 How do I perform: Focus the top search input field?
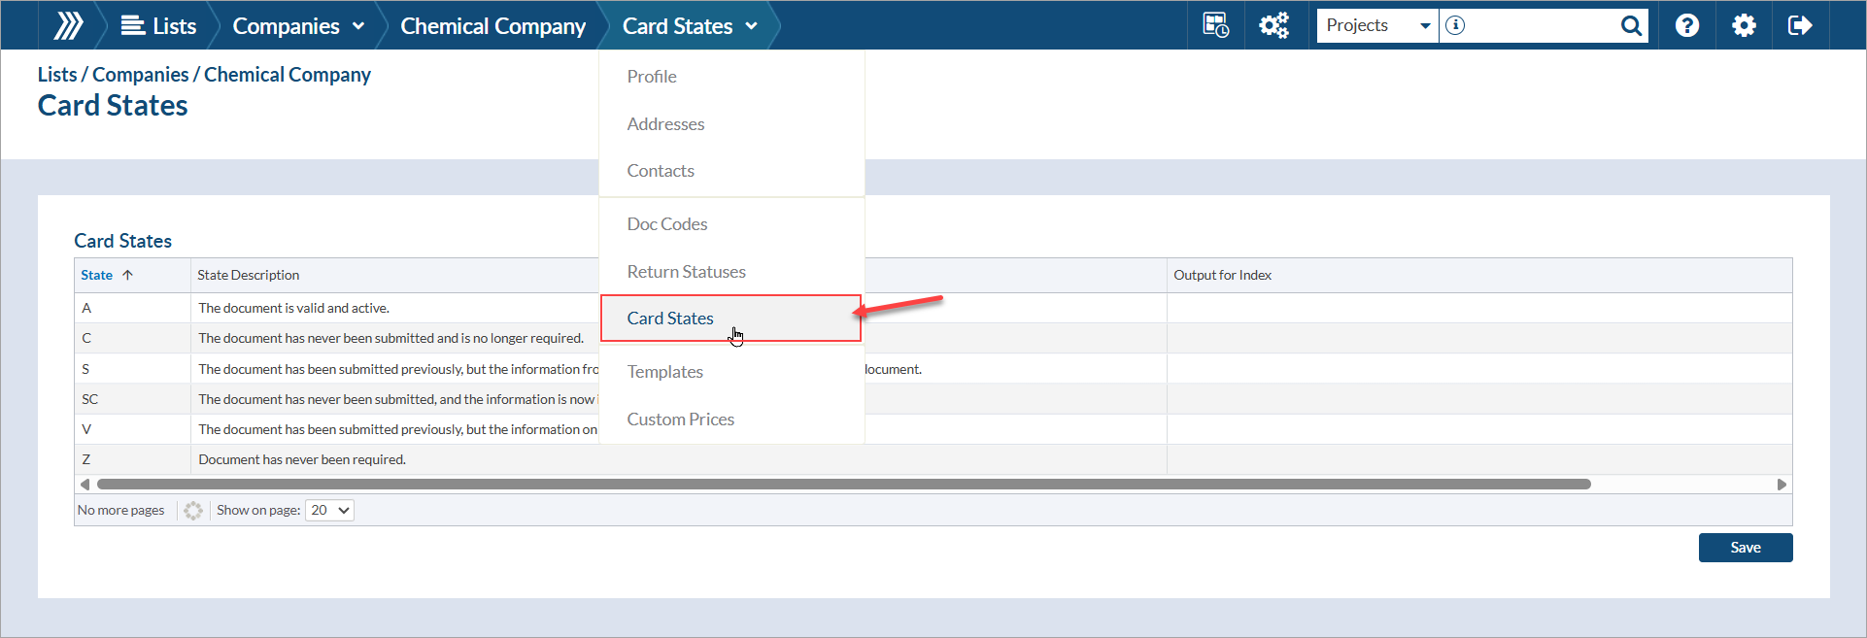(x=1540, y=25)
